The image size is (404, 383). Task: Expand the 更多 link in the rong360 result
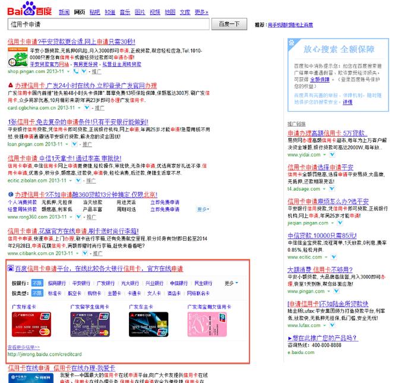coord(203,209)
